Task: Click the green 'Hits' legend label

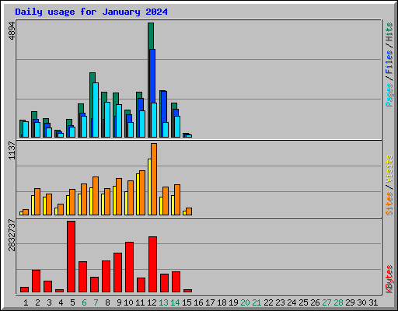Action: click(x=389, y=32)
